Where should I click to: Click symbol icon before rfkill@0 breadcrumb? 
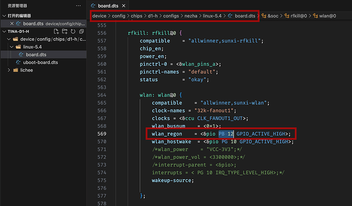(x=287, y=16)
